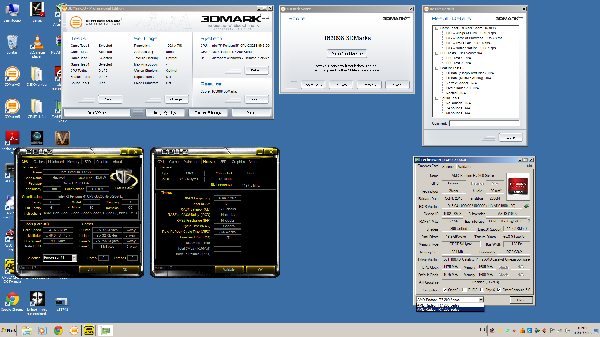Open the Mainboard tab in left CPU-Z window
This screenshot has height=337, width=600.
pos(56,162)
